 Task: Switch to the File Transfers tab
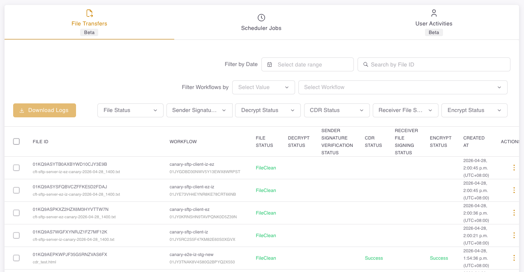point(89,23)
